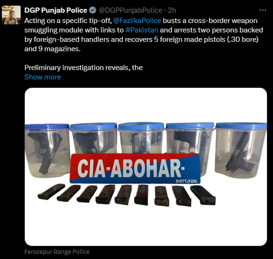Open the 2h timestamp of the tweet

[172, 10]
